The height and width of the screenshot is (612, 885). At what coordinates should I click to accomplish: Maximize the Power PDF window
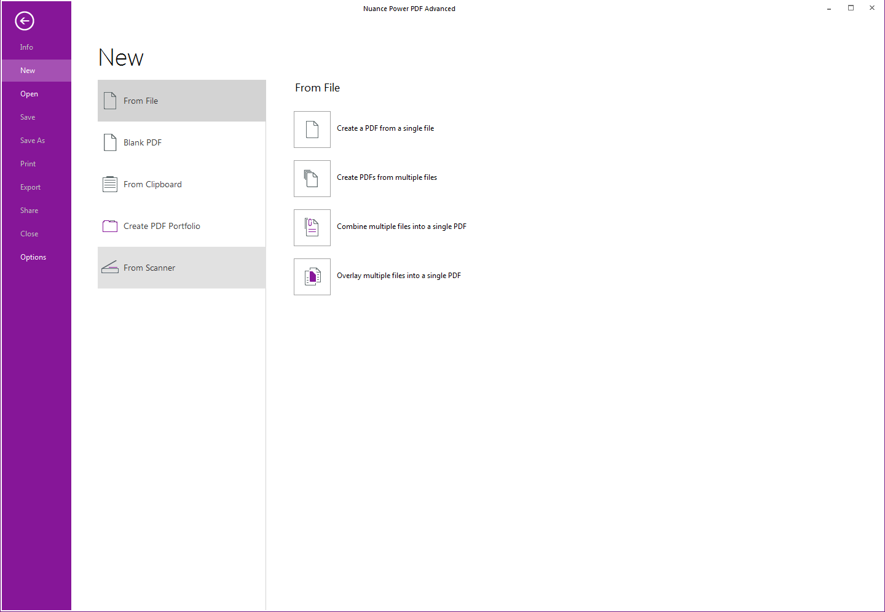click(851, 8)
